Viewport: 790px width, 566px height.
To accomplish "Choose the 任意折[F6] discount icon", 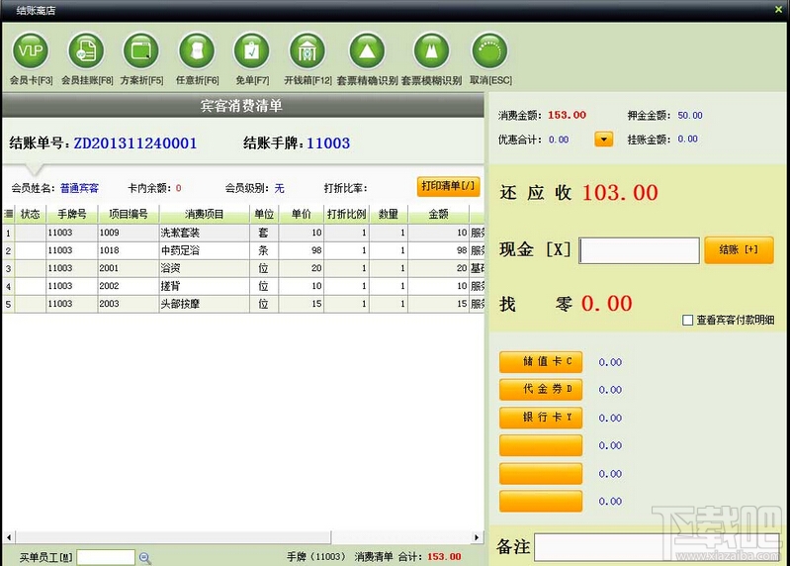I will 197,50.
